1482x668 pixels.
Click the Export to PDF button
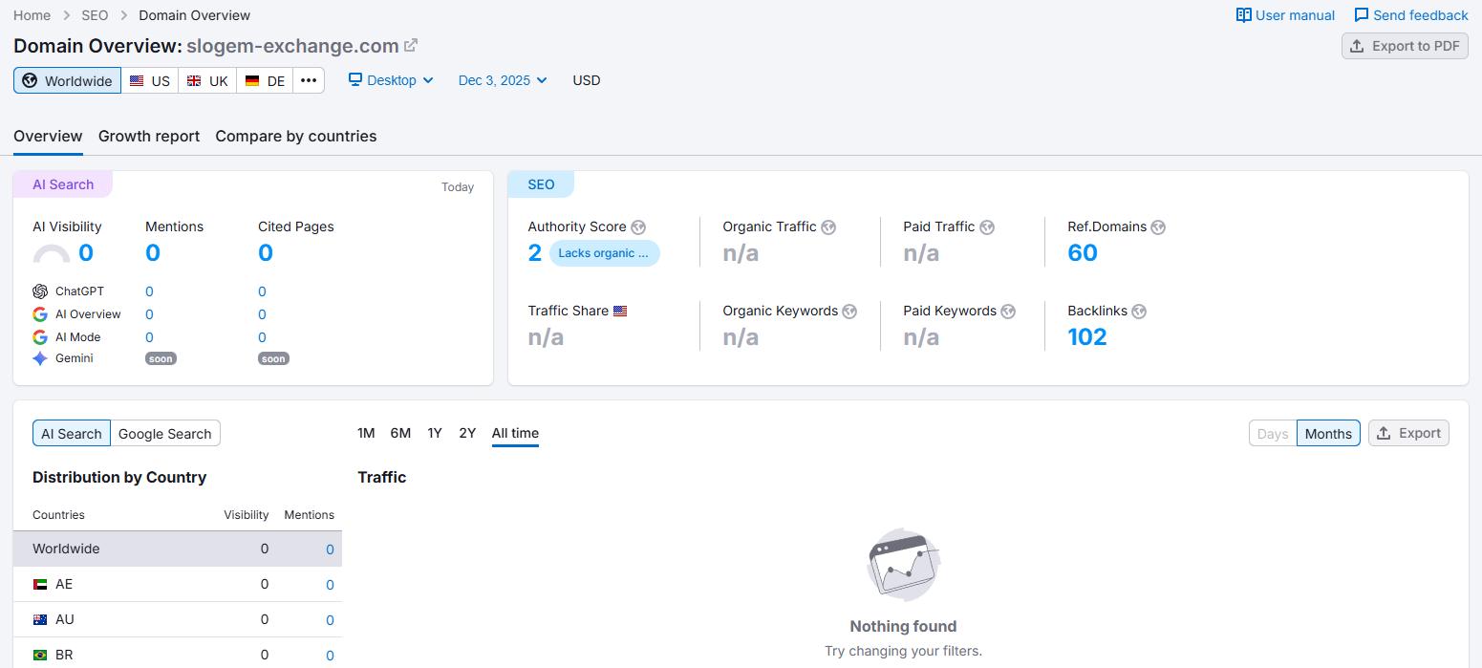(x=1405, y=46)
